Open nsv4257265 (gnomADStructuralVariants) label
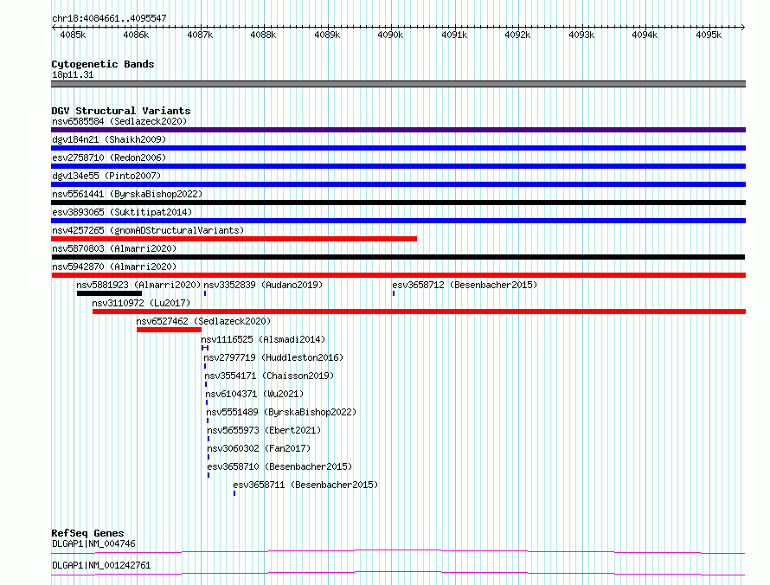This screenshot has height=585, width=770. coord(148,230)
